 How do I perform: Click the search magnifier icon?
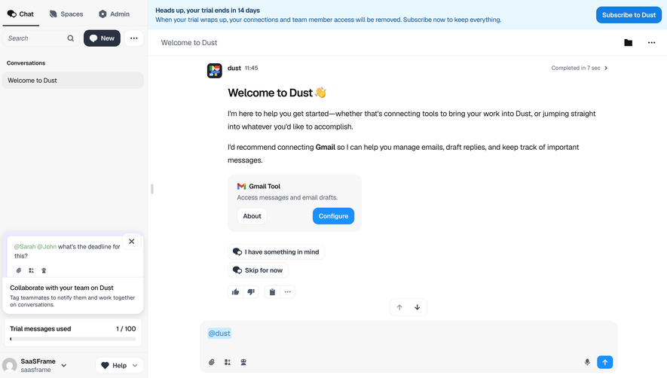pyautogui.click(x=71, y=38)
